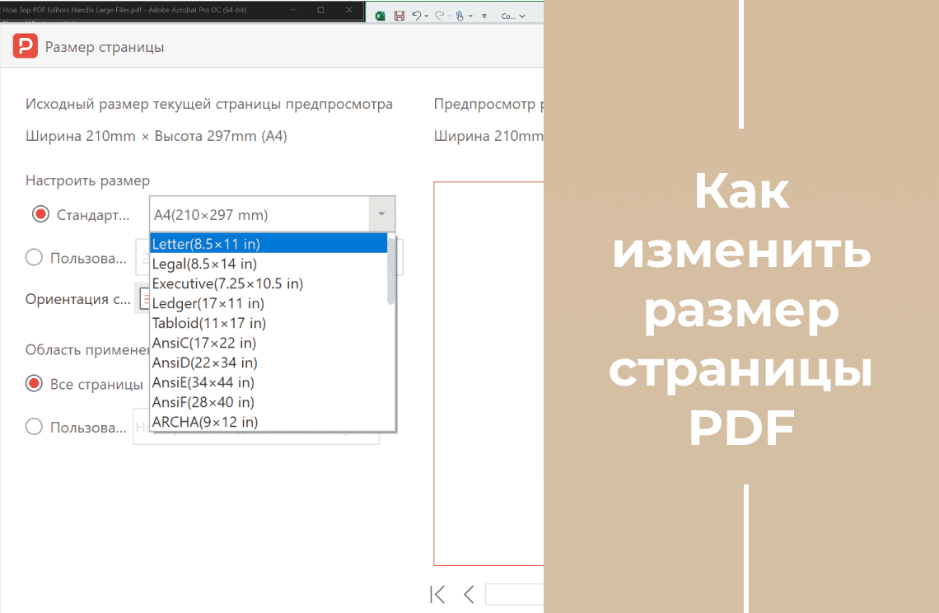Viewport: 939px width, 613px height.
Task: Click the size list scrollbar thumb
Action: pos(391,270)
